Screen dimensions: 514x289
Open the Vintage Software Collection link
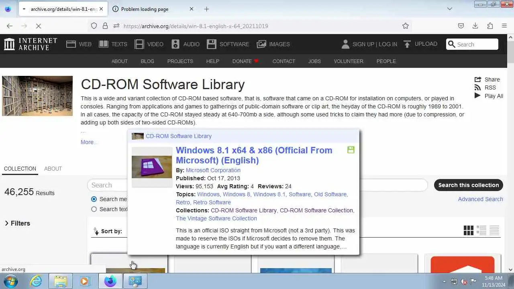click(x=216, y=218)
